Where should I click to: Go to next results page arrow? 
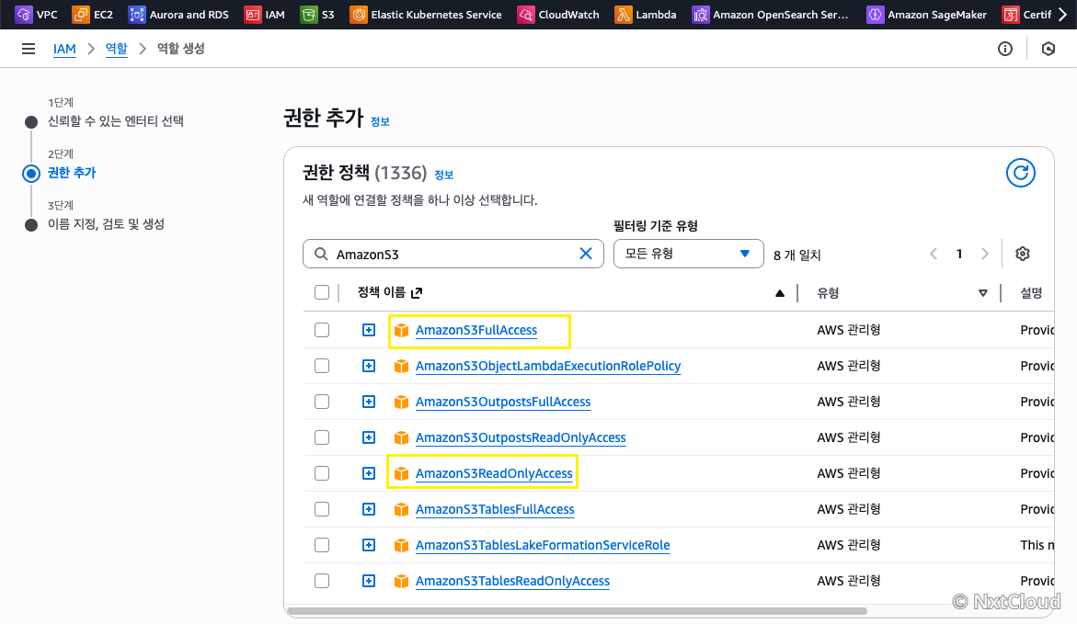(x=985, y=254)
